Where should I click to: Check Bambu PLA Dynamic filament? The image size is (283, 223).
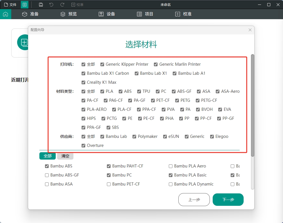pyautogui.click(x=170, y=184)
